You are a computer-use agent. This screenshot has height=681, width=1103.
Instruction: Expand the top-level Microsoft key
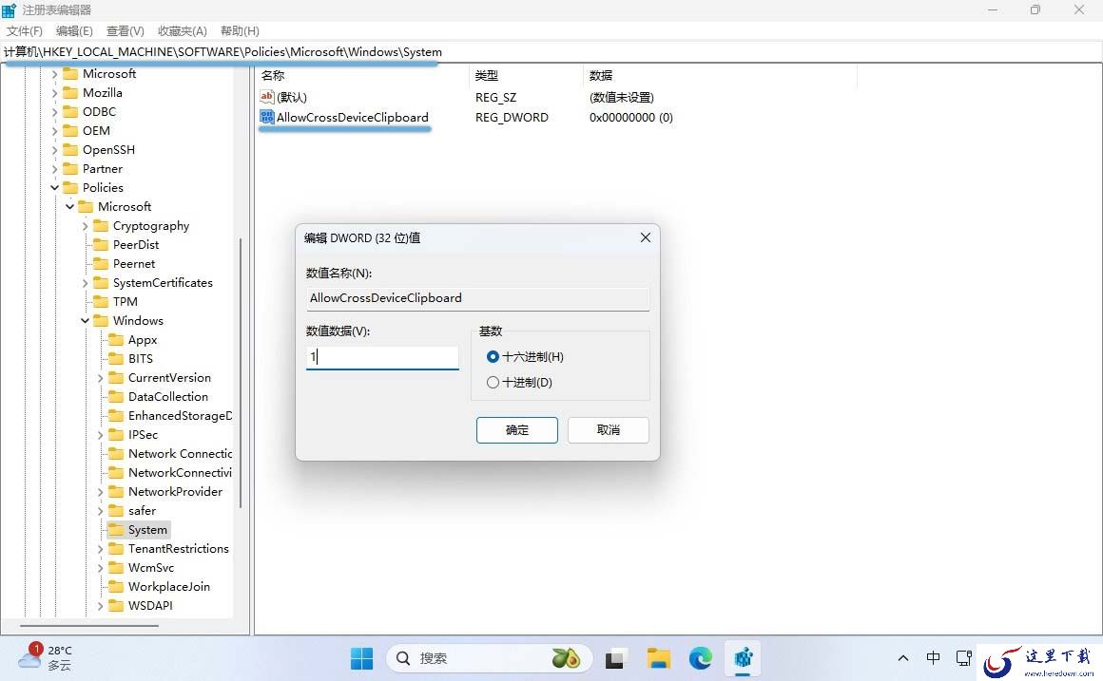[54, 74]
